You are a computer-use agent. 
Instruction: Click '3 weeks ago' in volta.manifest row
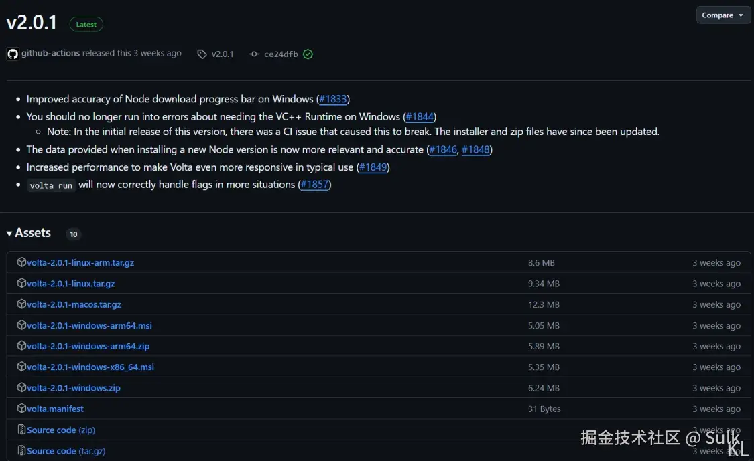716,409
